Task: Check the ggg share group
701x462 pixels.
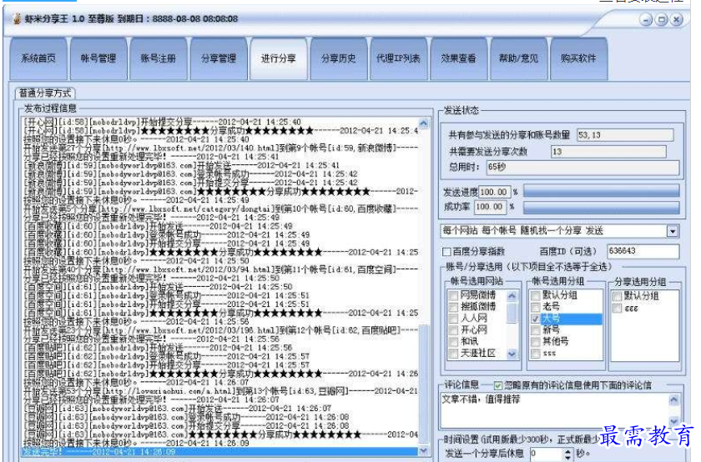Action: (x=617, y=309)
